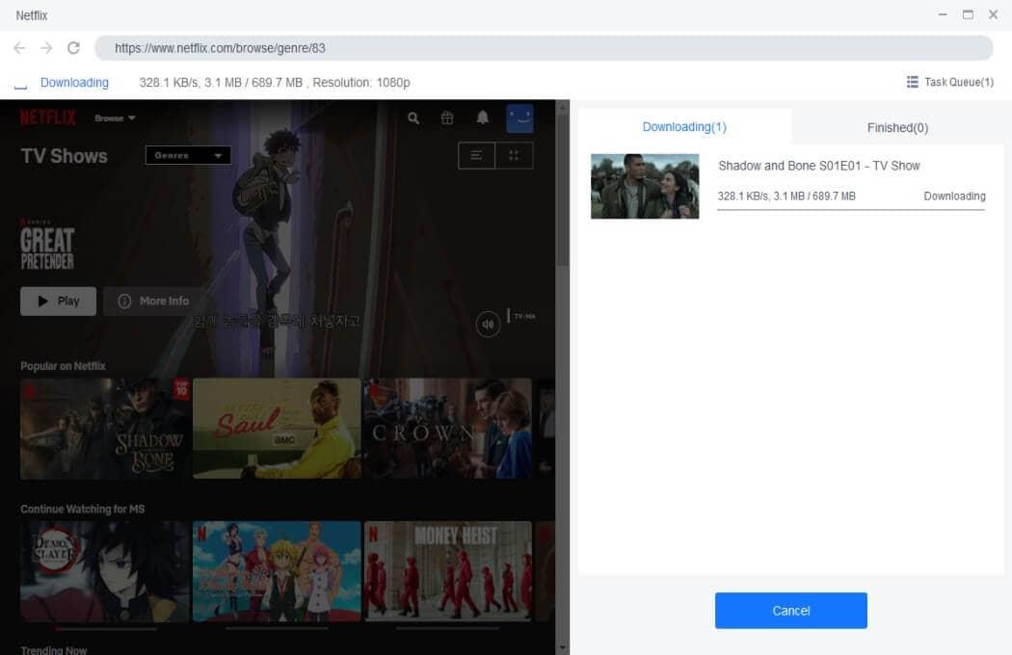Click the 328.1 KB/s speed text in the item row
The image size is (1012, 655).
[x=742, y=196]
